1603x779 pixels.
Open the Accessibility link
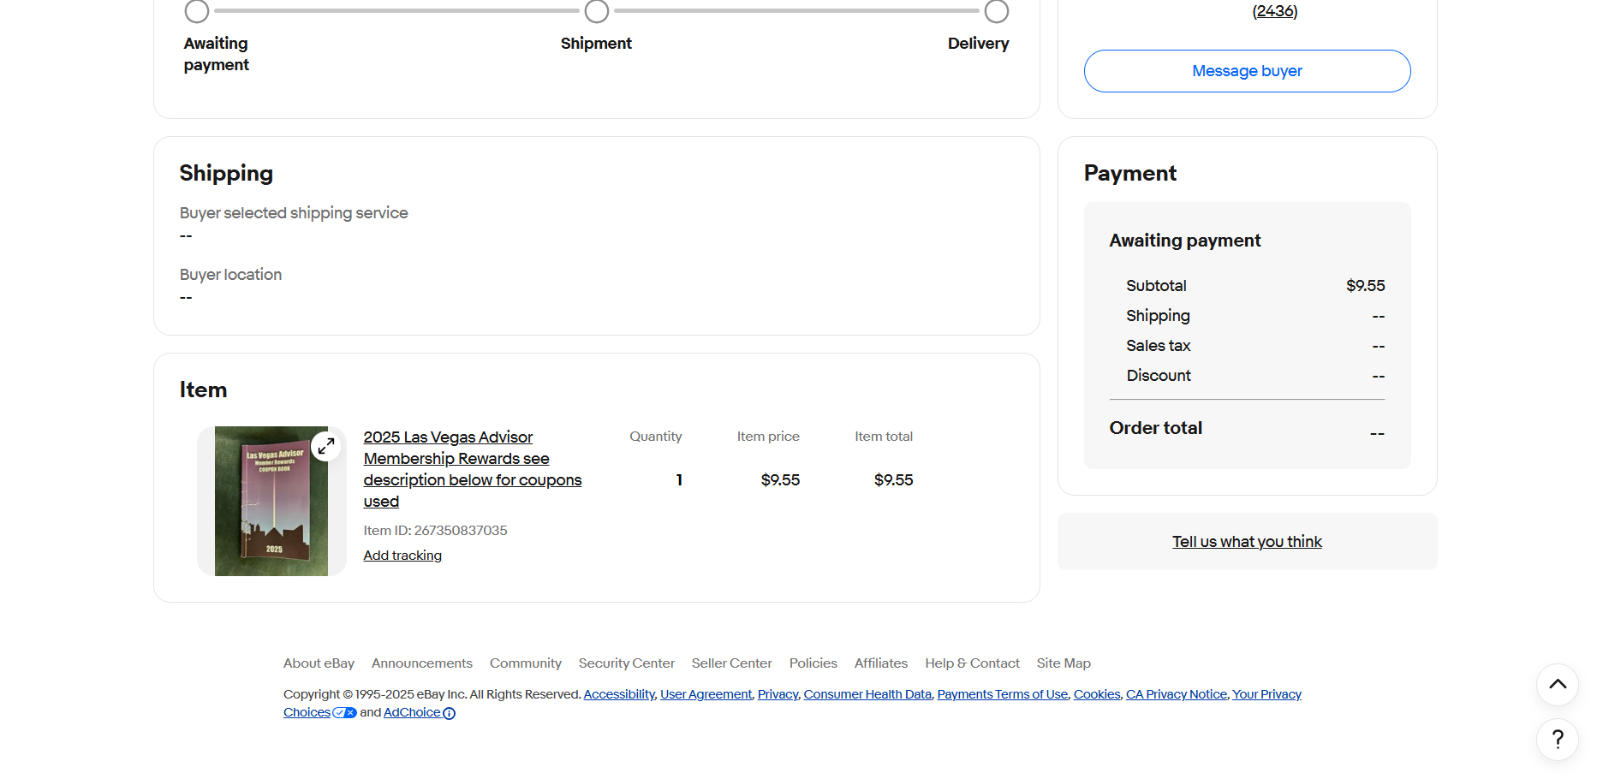tap(619, 694)
